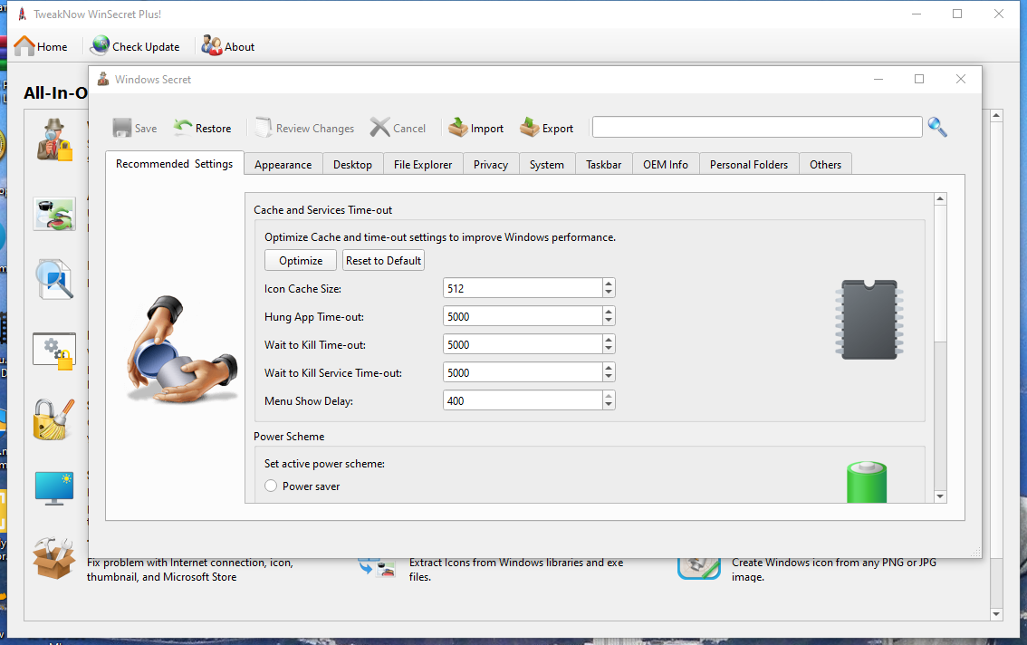
Task: Open the Privacy tab
Action: [491, 165]
